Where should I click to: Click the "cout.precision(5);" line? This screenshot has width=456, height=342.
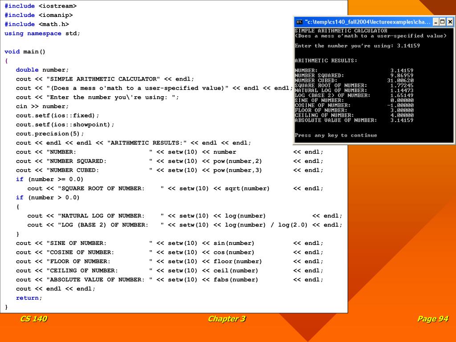[x=50, y=134]
